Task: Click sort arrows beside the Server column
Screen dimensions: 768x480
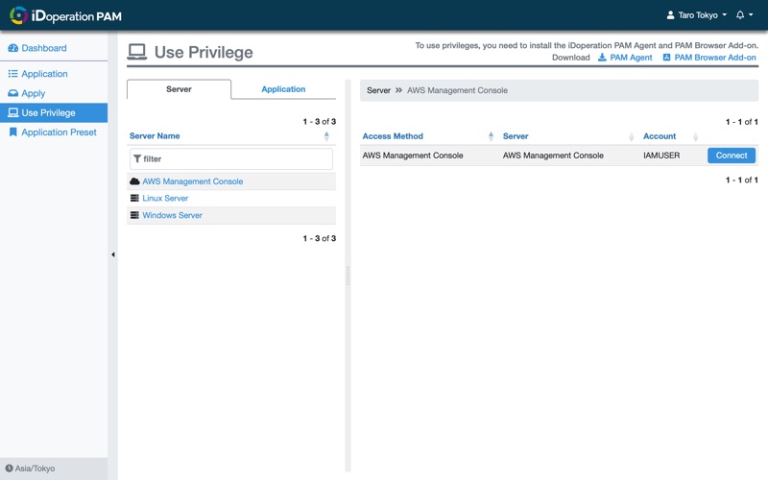Action: pyautogui.click(x=632, y=136)
